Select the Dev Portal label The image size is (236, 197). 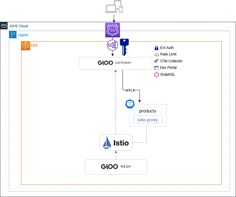(168, 68)
